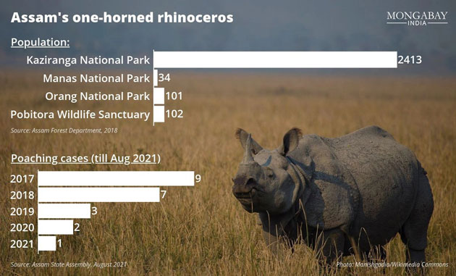Screen dimensions: 456x276
Task: Click the 2017 year label
Action: (x=22, y=179)
